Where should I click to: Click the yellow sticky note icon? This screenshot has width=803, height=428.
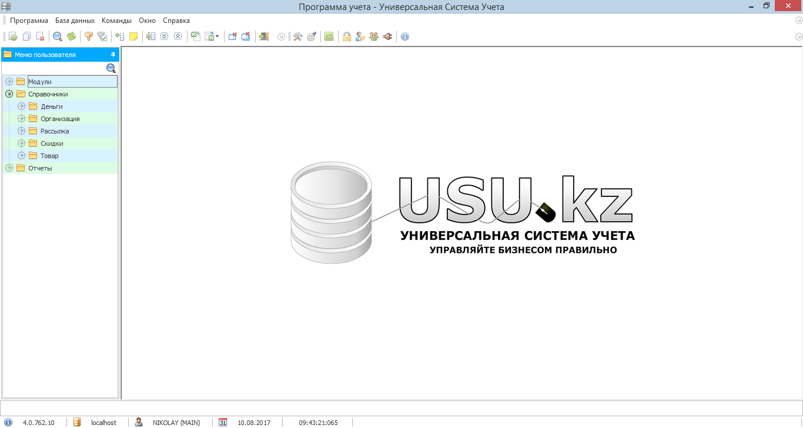133,36
